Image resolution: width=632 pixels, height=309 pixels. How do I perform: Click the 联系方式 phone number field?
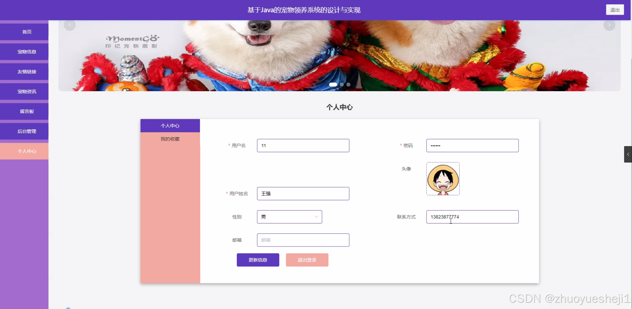472,217
